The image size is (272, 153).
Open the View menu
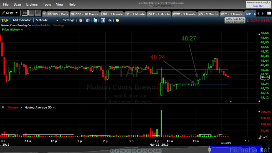coord(60,5)
